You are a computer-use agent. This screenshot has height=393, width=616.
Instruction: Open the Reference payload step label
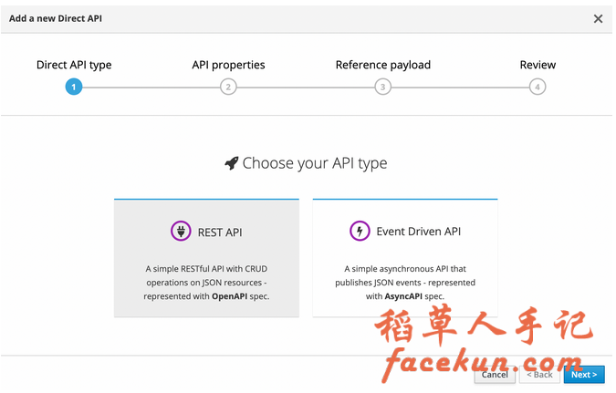pos(383,65)
